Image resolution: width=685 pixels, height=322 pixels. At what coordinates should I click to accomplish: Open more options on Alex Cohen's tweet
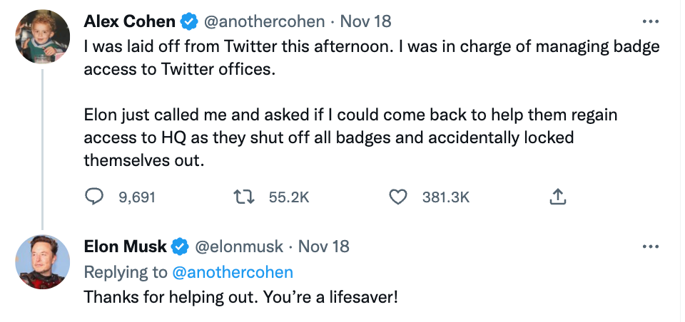pos(651,21)
